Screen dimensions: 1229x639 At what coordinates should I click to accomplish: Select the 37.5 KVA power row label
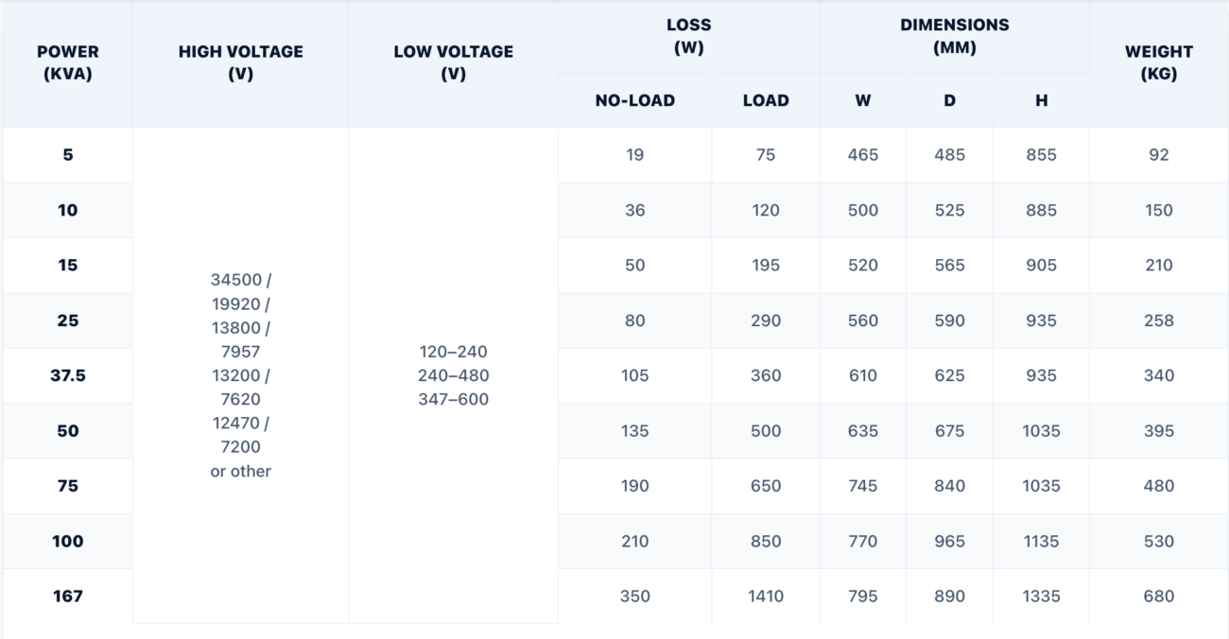tap(68, 375)
